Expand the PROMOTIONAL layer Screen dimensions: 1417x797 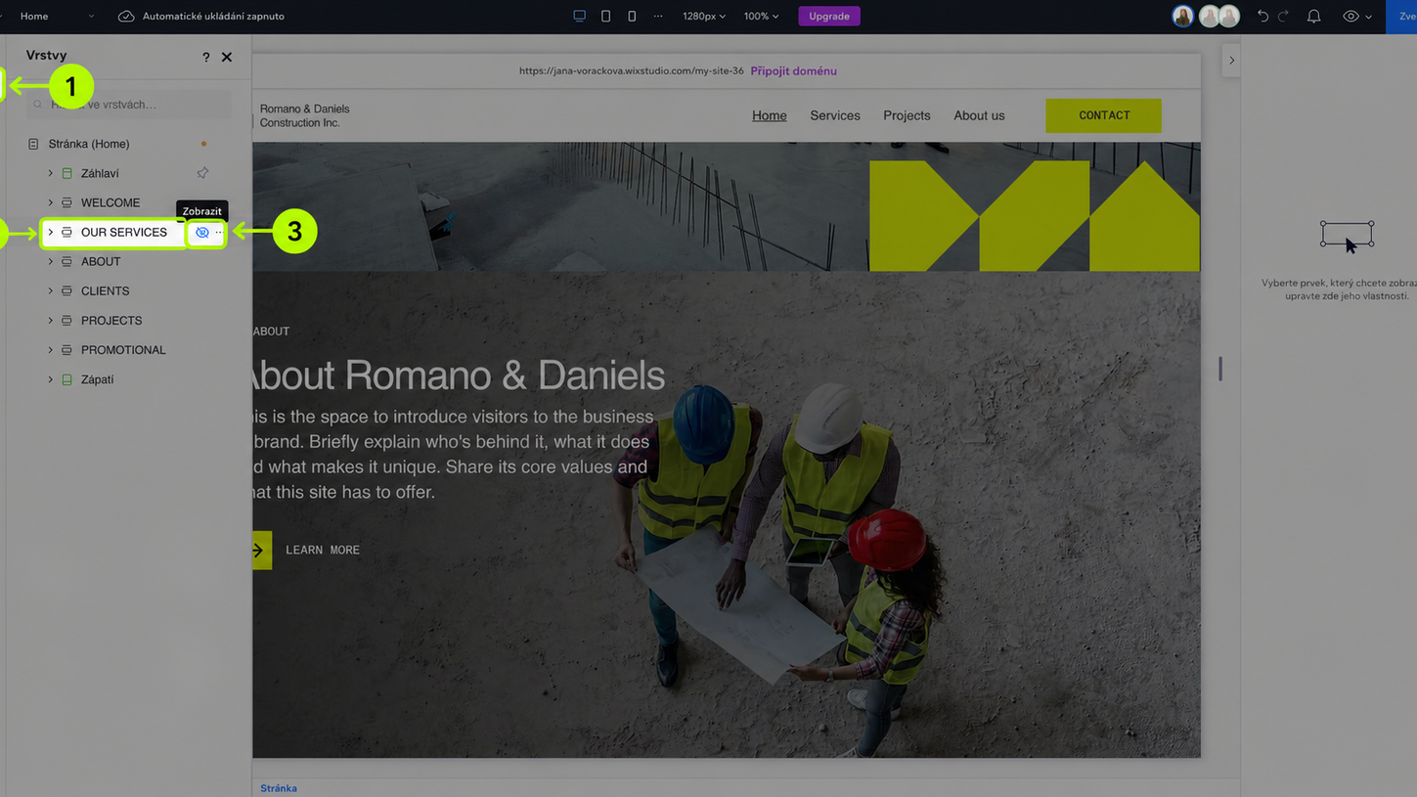coord(51,349)
